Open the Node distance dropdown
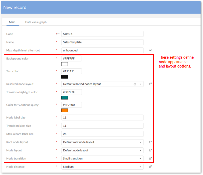 (140, 167)
